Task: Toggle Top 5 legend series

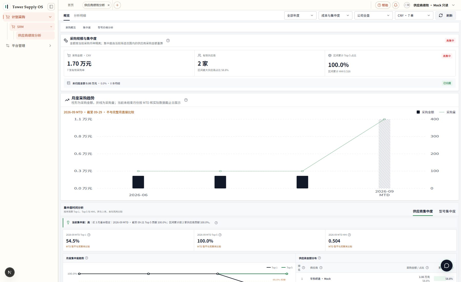Action: [x=287, y=268]
